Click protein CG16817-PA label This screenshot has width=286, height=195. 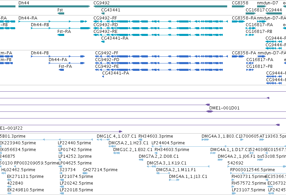260,60
